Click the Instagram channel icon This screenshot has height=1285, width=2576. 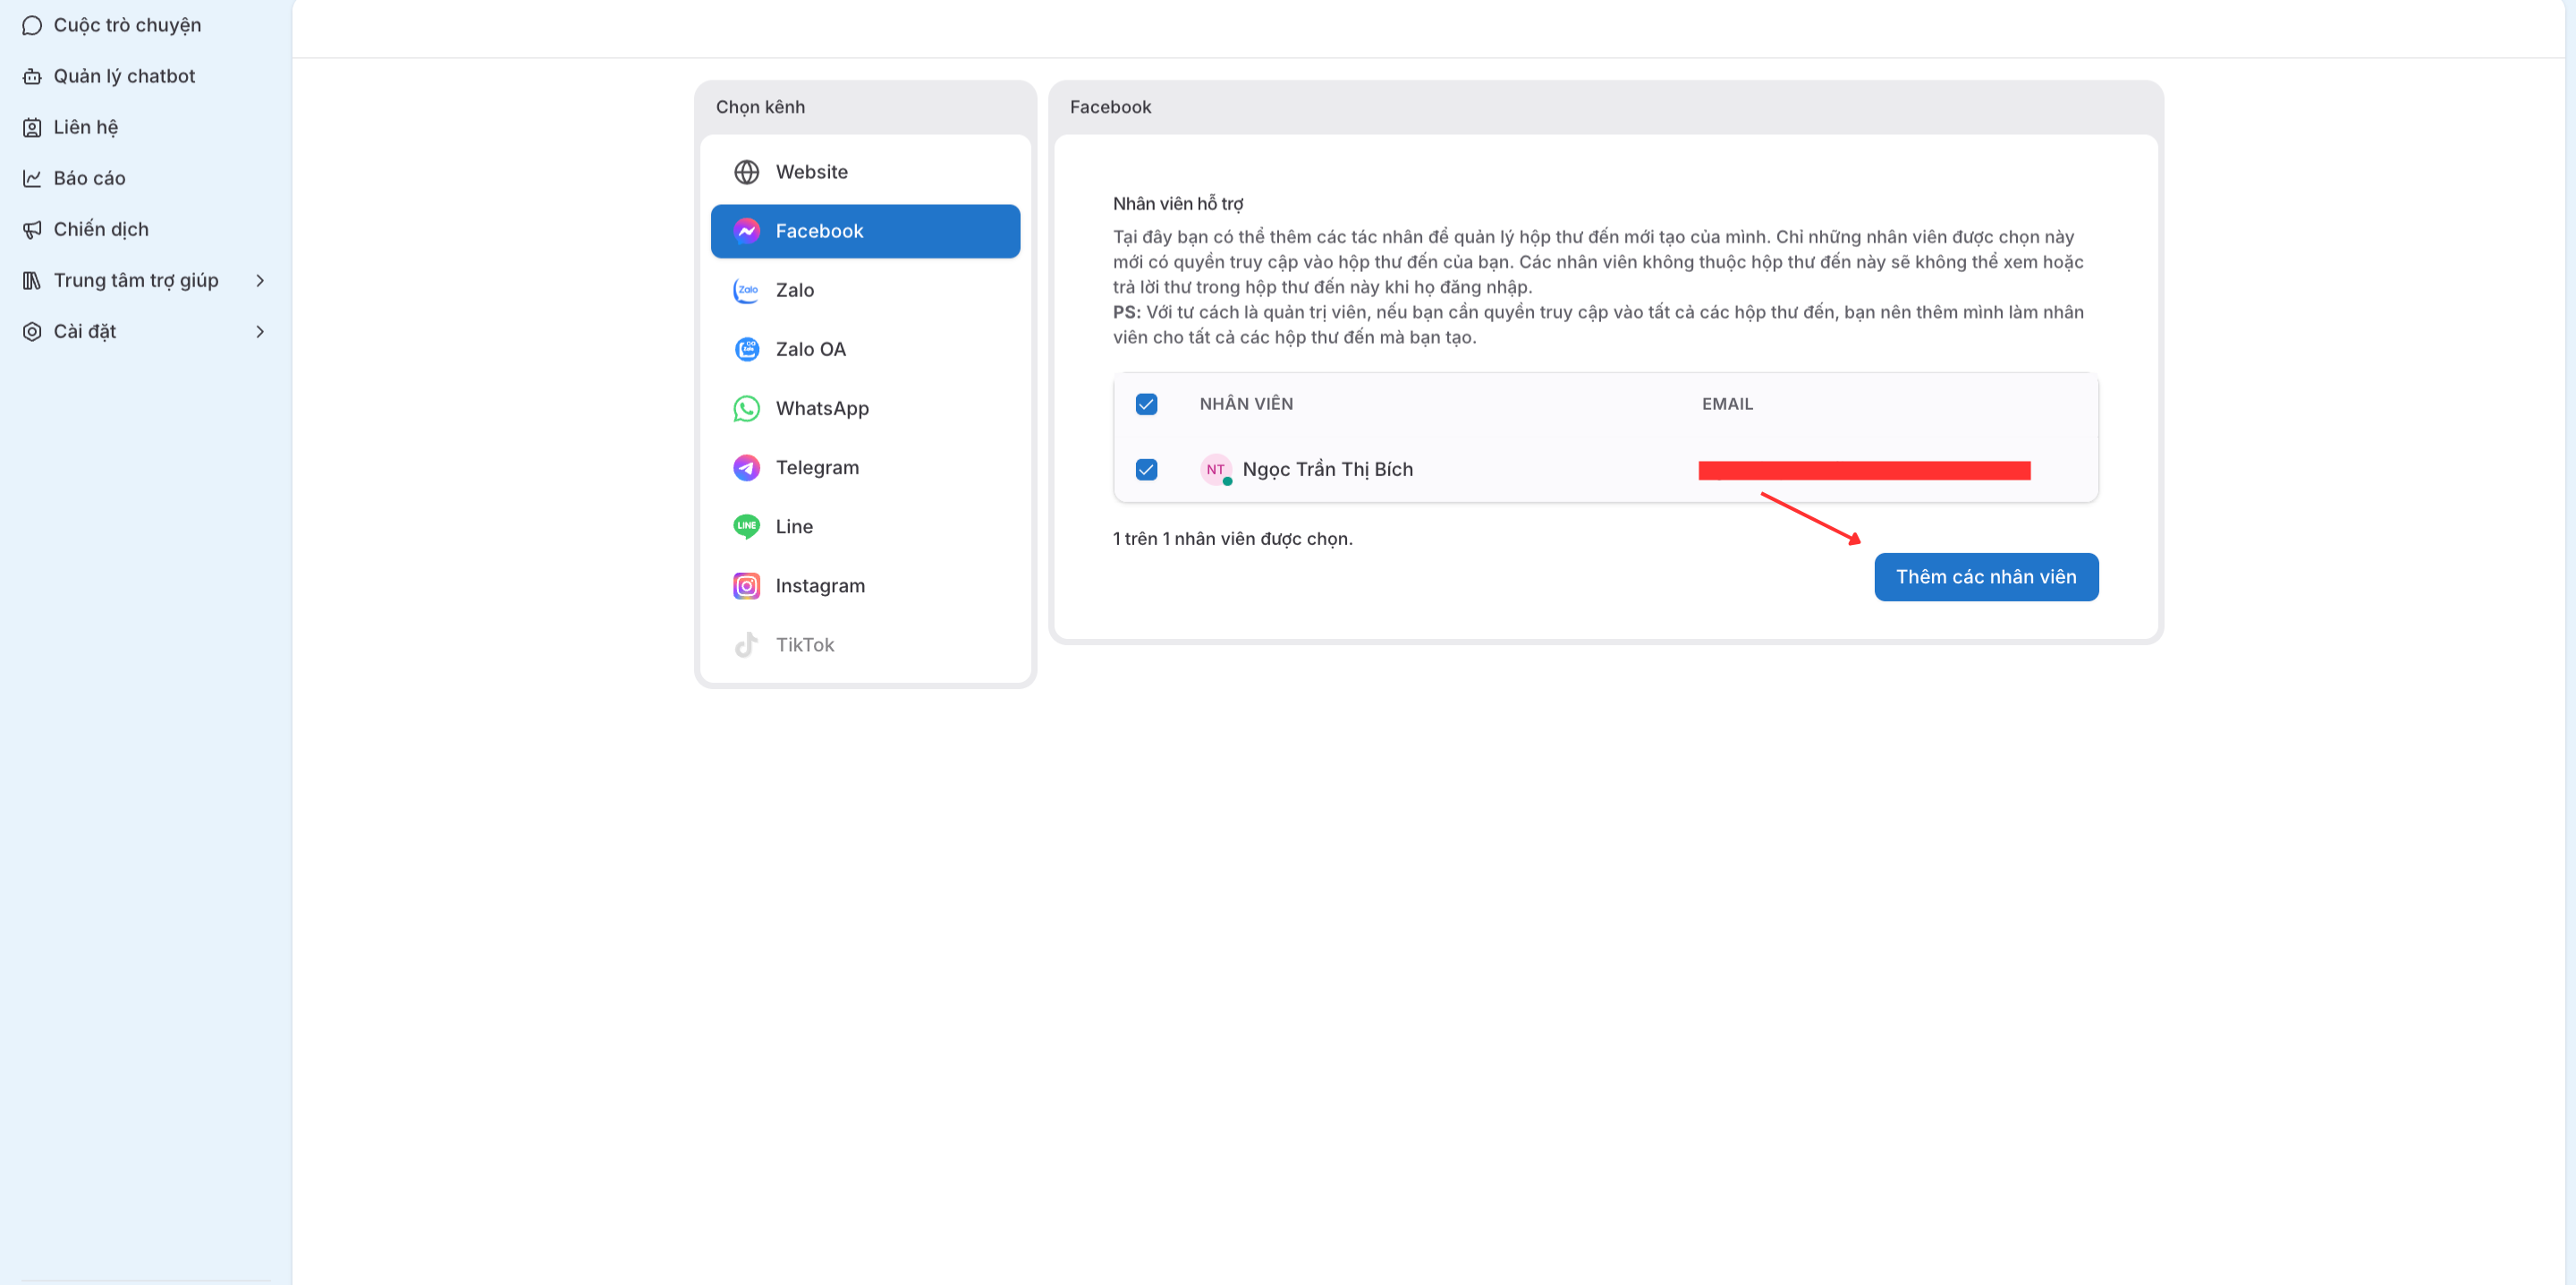coord(746,585)
